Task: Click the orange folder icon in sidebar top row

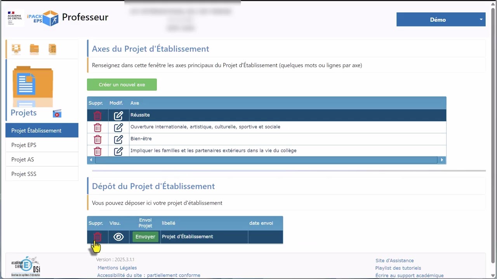Action: tap(35, 49)
